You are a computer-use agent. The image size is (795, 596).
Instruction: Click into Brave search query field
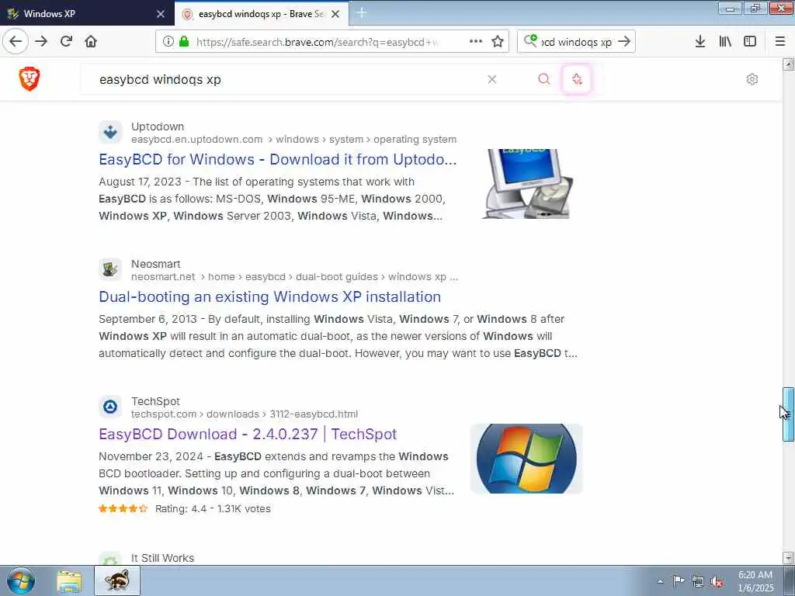pyautogui.click(x=289, y=80)
